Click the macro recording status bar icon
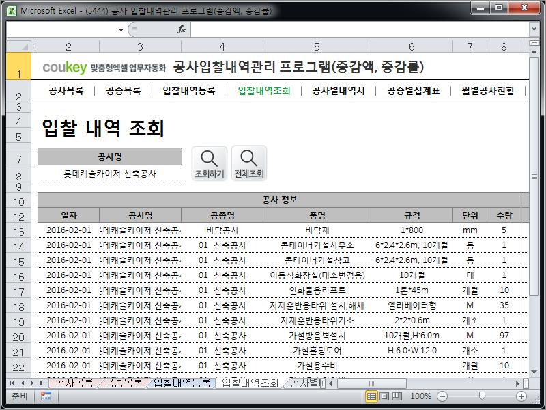Image resolution: width=546 pixels, height=410 pixels. pos(46,396)
